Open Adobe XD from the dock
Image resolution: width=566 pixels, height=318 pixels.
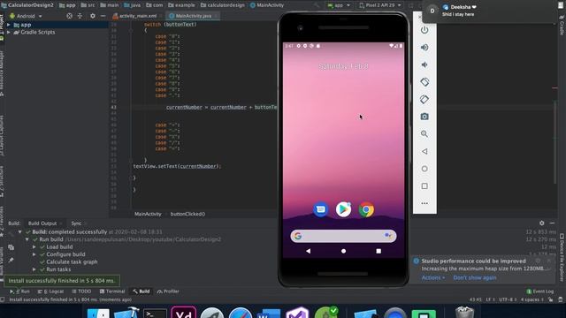pyautogui.click(x=183, y=313)
